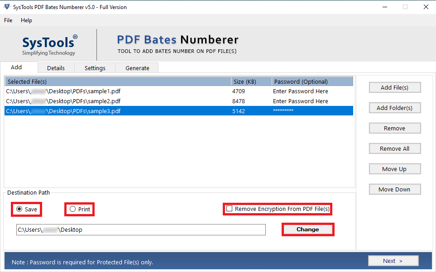Image resolution: width=436 pixels, height=272 pixels.
Task: Proceed with the Next button
Action: point(393,261)
